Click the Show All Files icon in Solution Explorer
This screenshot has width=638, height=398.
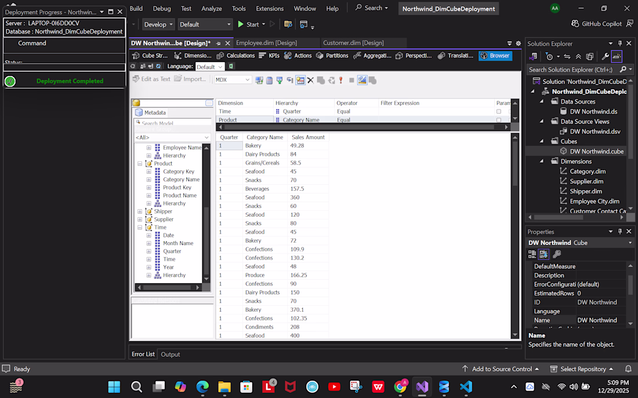[590, 57]
